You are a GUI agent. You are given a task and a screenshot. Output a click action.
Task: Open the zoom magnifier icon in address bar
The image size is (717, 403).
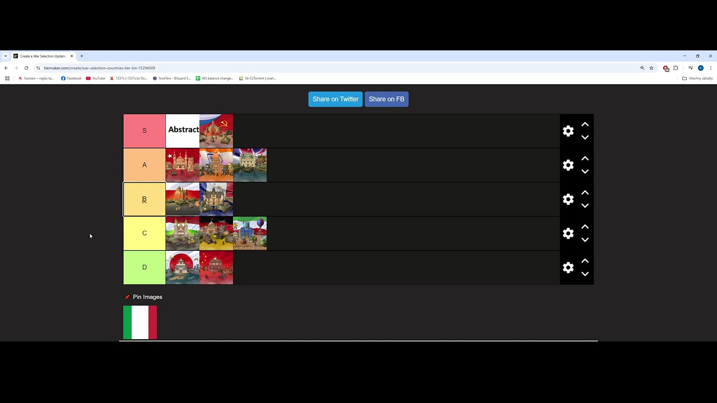click(x=642, y=68)
